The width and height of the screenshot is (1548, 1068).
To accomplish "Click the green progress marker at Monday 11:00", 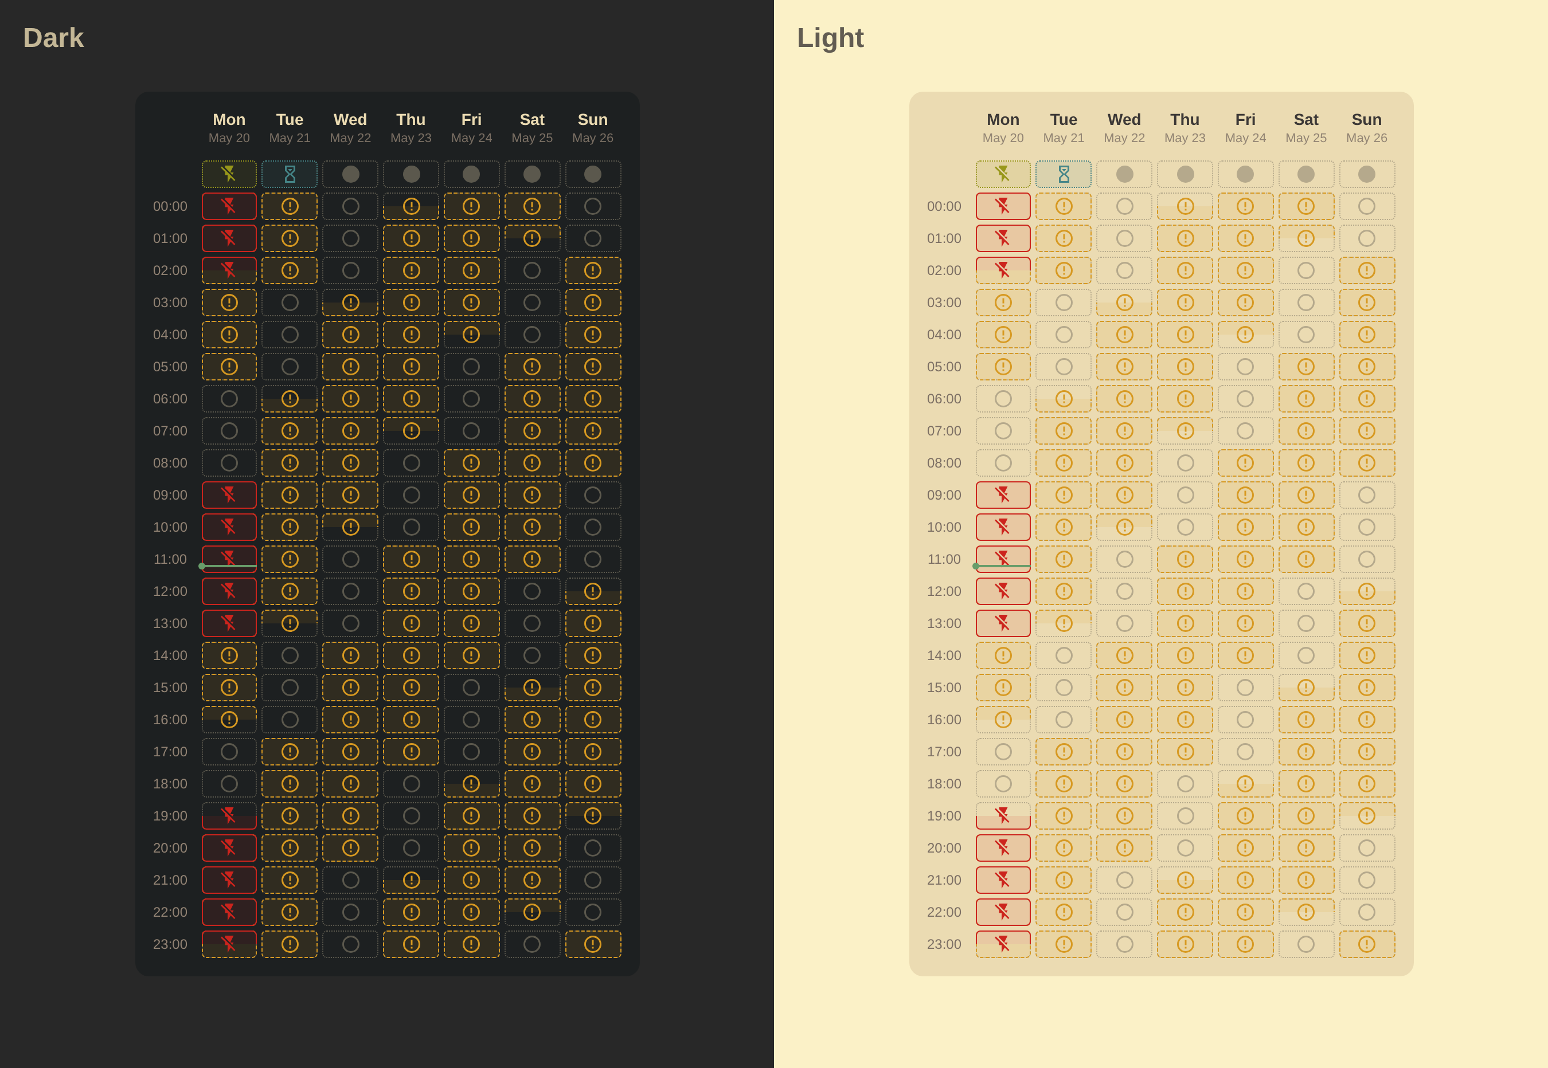I will coord(203,566).
